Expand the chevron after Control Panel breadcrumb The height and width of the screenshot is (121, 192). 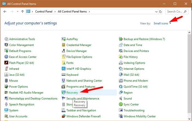coord(55,11)
